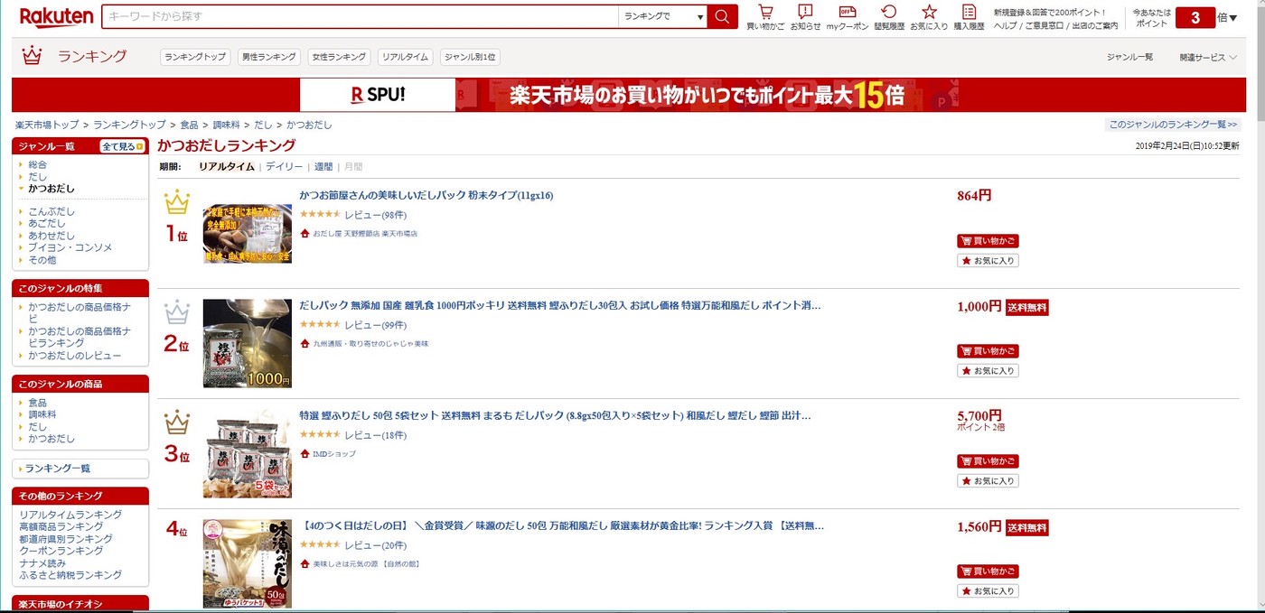Click the magnifier search button
This screenshot has width=1265, height=613.
point(722,16)
